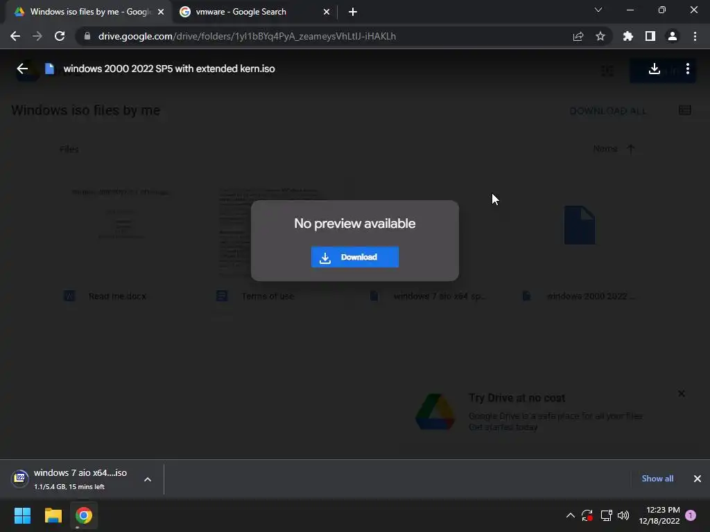Click the preview title 'windows 2000 2022 SP5 with extended kern.iso'
The height and width of the screenshot is (532, 710).
point(169,69)
